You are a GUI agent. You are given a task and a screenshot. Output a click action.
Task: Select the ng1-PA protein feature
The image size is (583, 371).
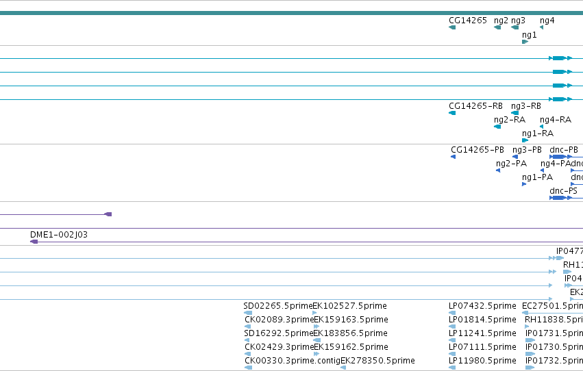tap(524, 184)
